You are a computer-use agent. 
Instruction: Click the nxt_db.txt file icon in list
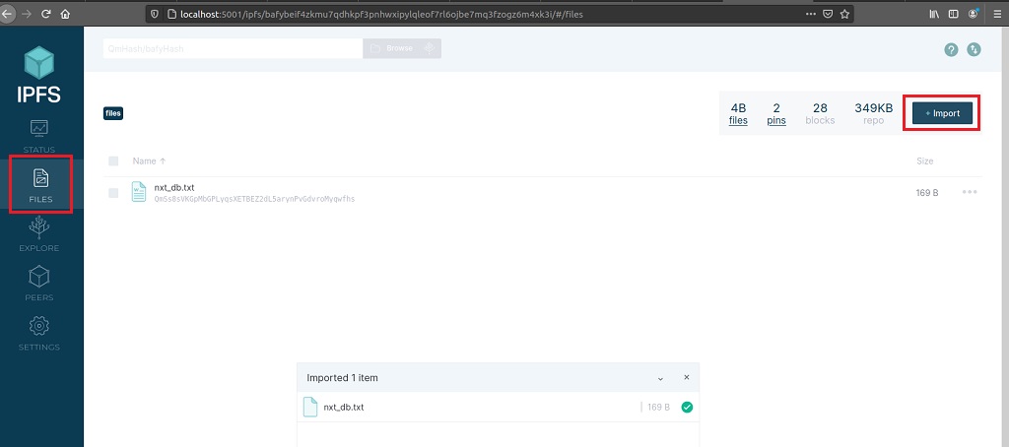(x=139, y=192)
